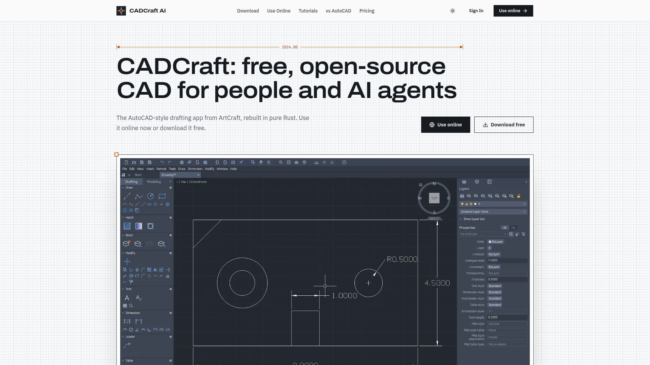The height and width of the screenshot is (365, 650).
Task: Click Sign In
Action: 476,11
